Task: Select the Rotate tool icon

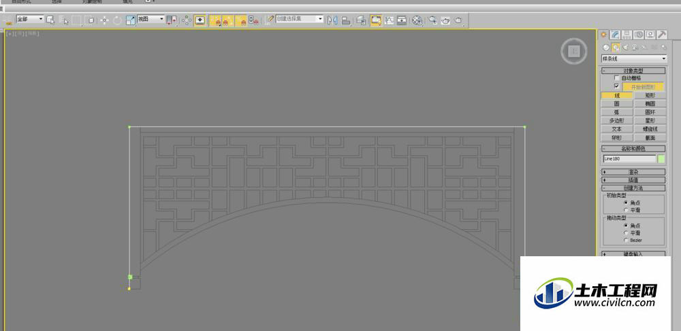Action: point(117,20)
